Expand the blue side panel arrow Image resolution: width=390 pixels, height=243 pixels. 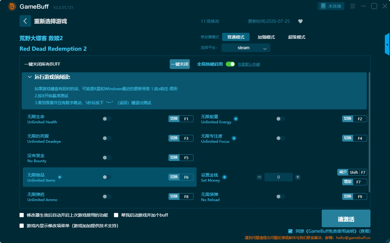(387, 44)
